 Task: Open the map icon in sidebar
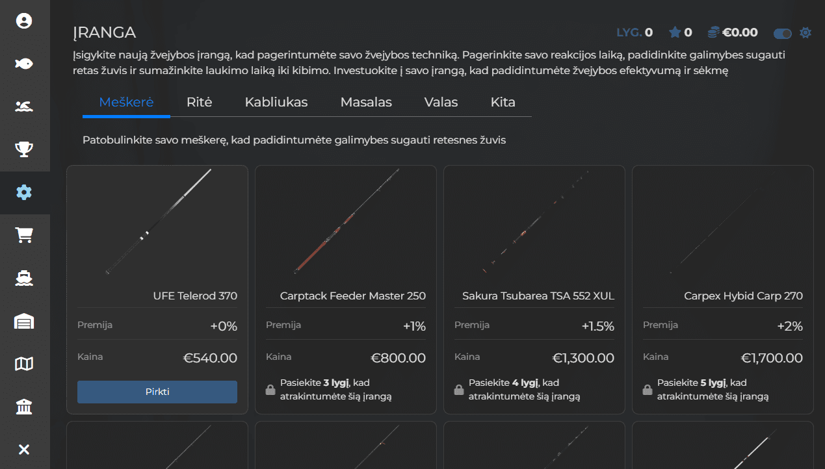tap(24, 364)
